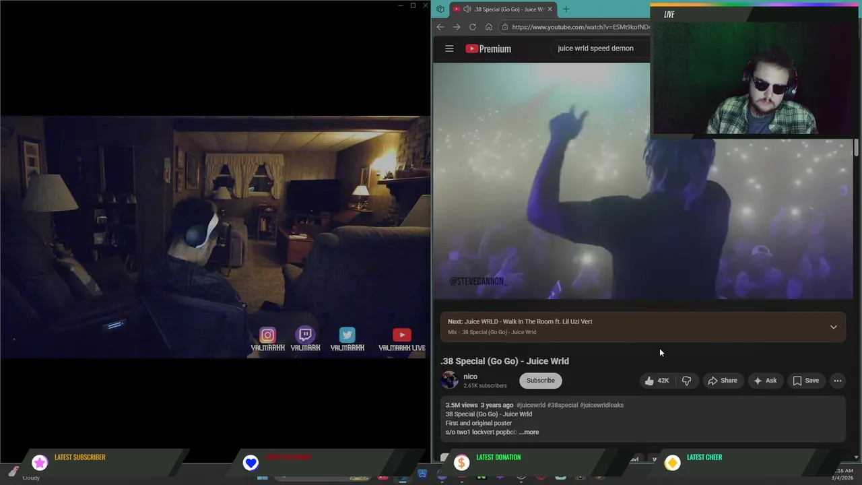Click the LATEST SUBSCRIBER label
The image size is (862, 485).
pos(79,457)
